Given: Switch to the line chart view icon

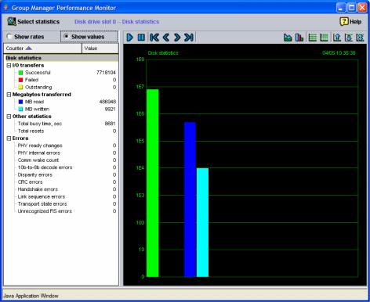Looking at the screenshot, I should click(x=288, y=38).
